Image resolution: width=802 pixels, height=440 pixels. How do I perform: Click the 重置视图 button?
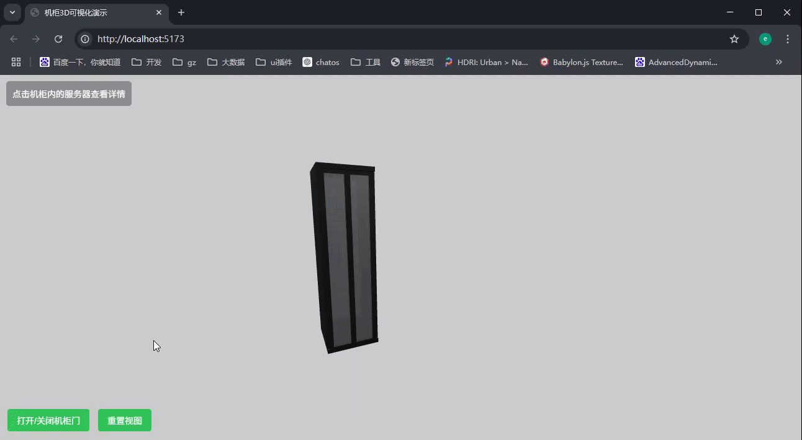(124, 420)
